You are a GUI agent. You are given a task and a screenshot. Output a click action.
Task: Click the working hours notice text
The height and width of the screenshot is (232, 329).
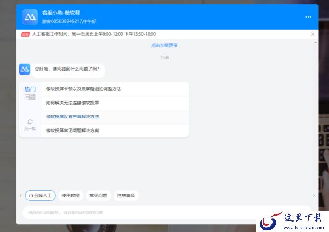coord(94,34)
